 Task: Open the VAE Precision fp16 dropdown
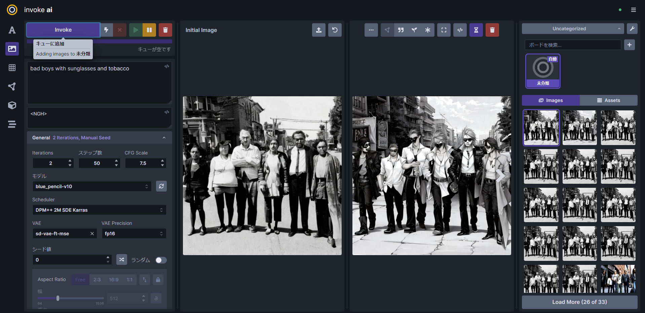[134, 234]
